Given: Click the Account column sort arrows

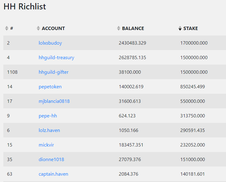Looking at the screenshot, I should [x=38, y=28].
